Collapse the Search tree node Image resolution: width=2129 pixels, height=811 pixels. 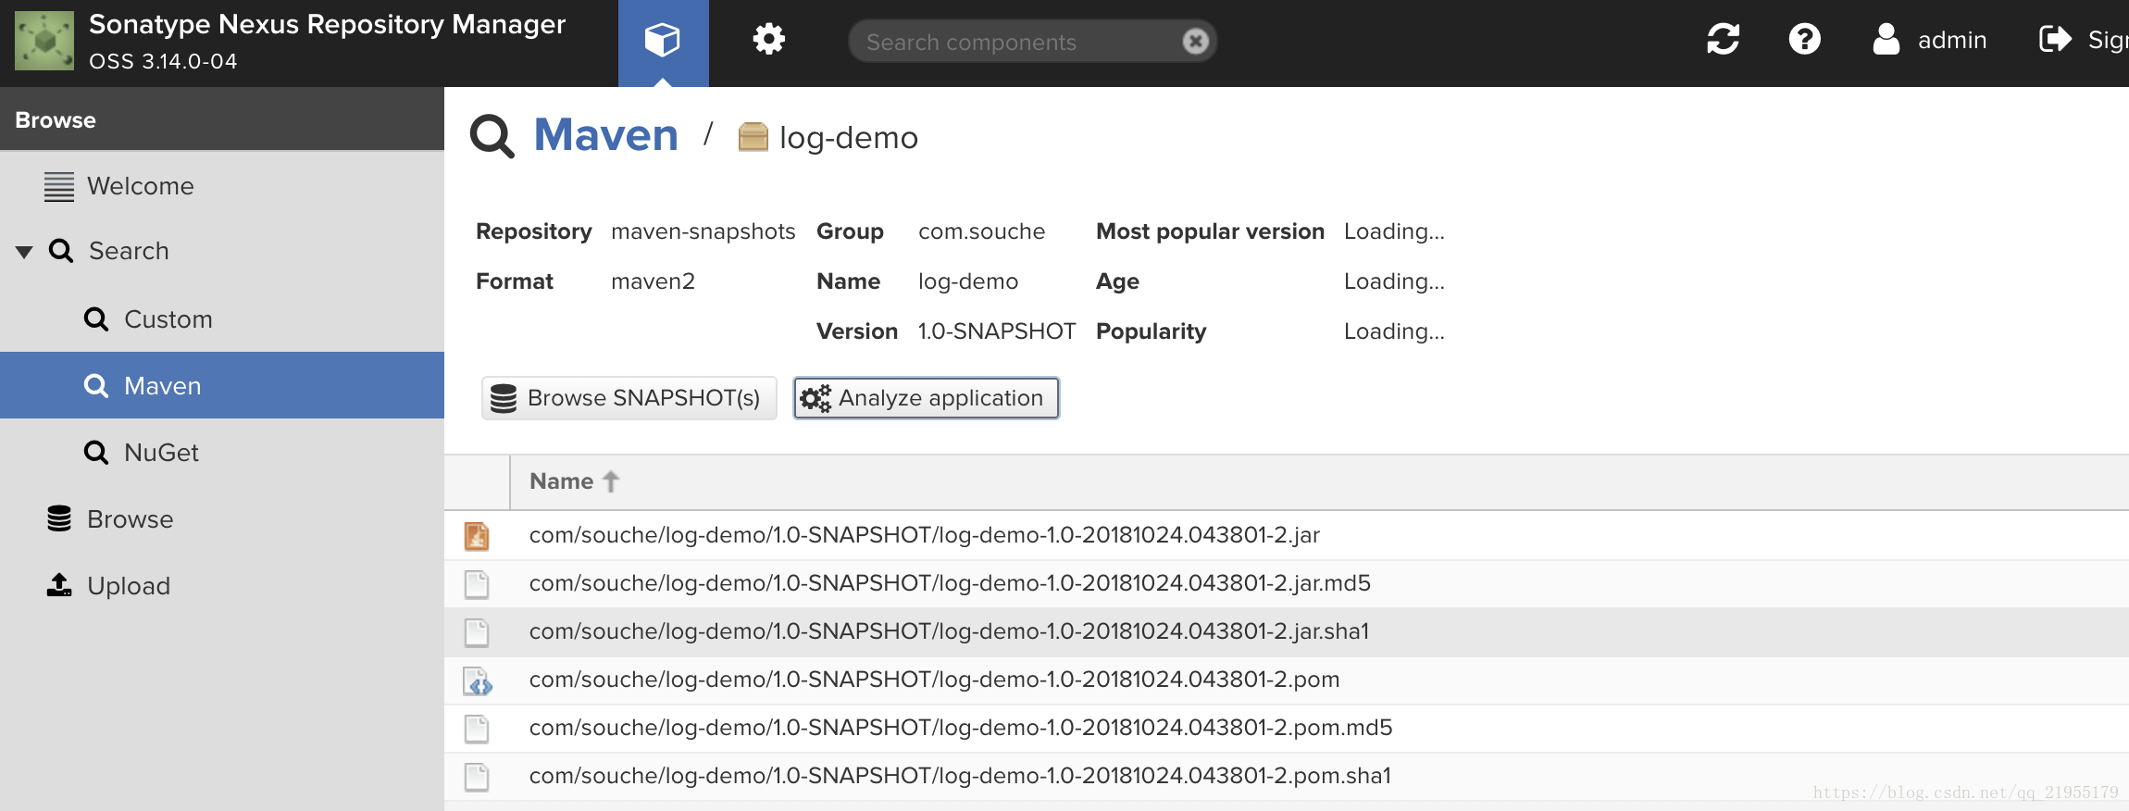(24, 252)
